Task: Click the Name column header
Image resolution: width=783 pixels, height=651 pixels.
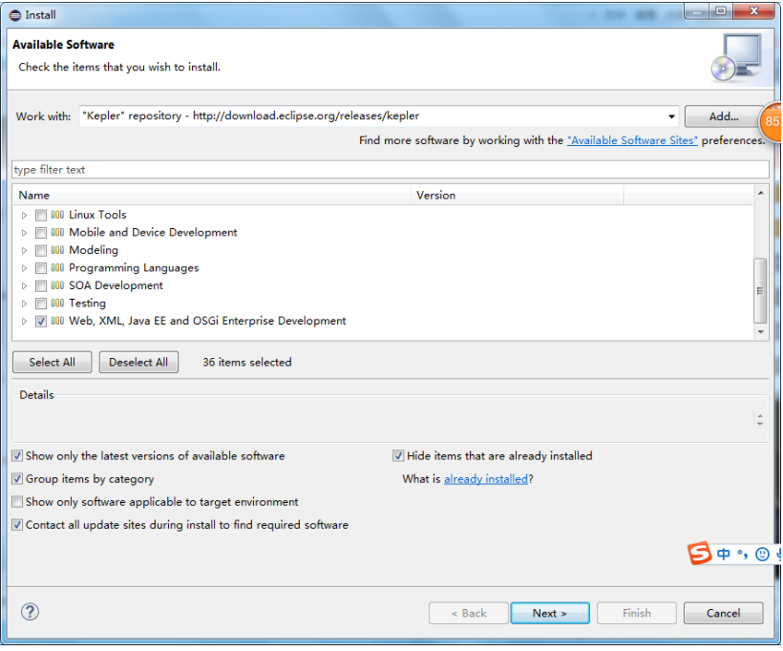Action: click(x=212, y=195)
